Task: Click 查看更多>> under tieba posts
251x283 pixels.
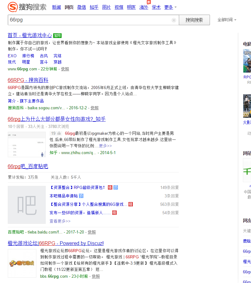Action: (60, 221)
